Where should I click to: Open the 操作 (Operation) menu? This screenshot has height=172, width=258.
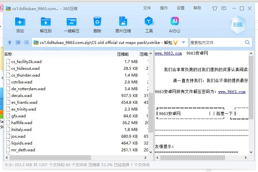164,8
